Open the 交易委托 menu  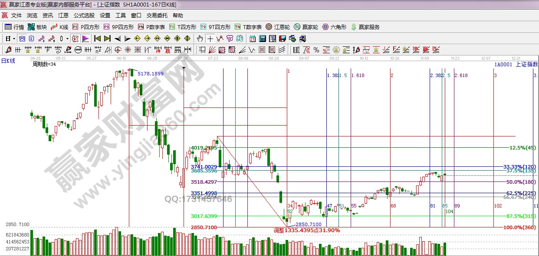pos(157,16)
